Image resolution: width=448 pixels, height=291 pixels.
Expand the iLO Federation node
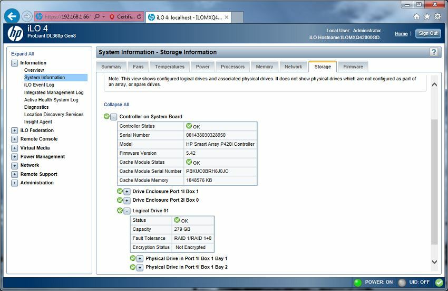(14, 130)
